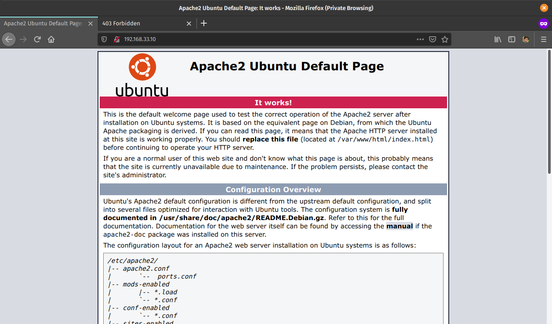552x324 pixels.
Task: Click the Back navigation arrow
Action: point(9,39)
